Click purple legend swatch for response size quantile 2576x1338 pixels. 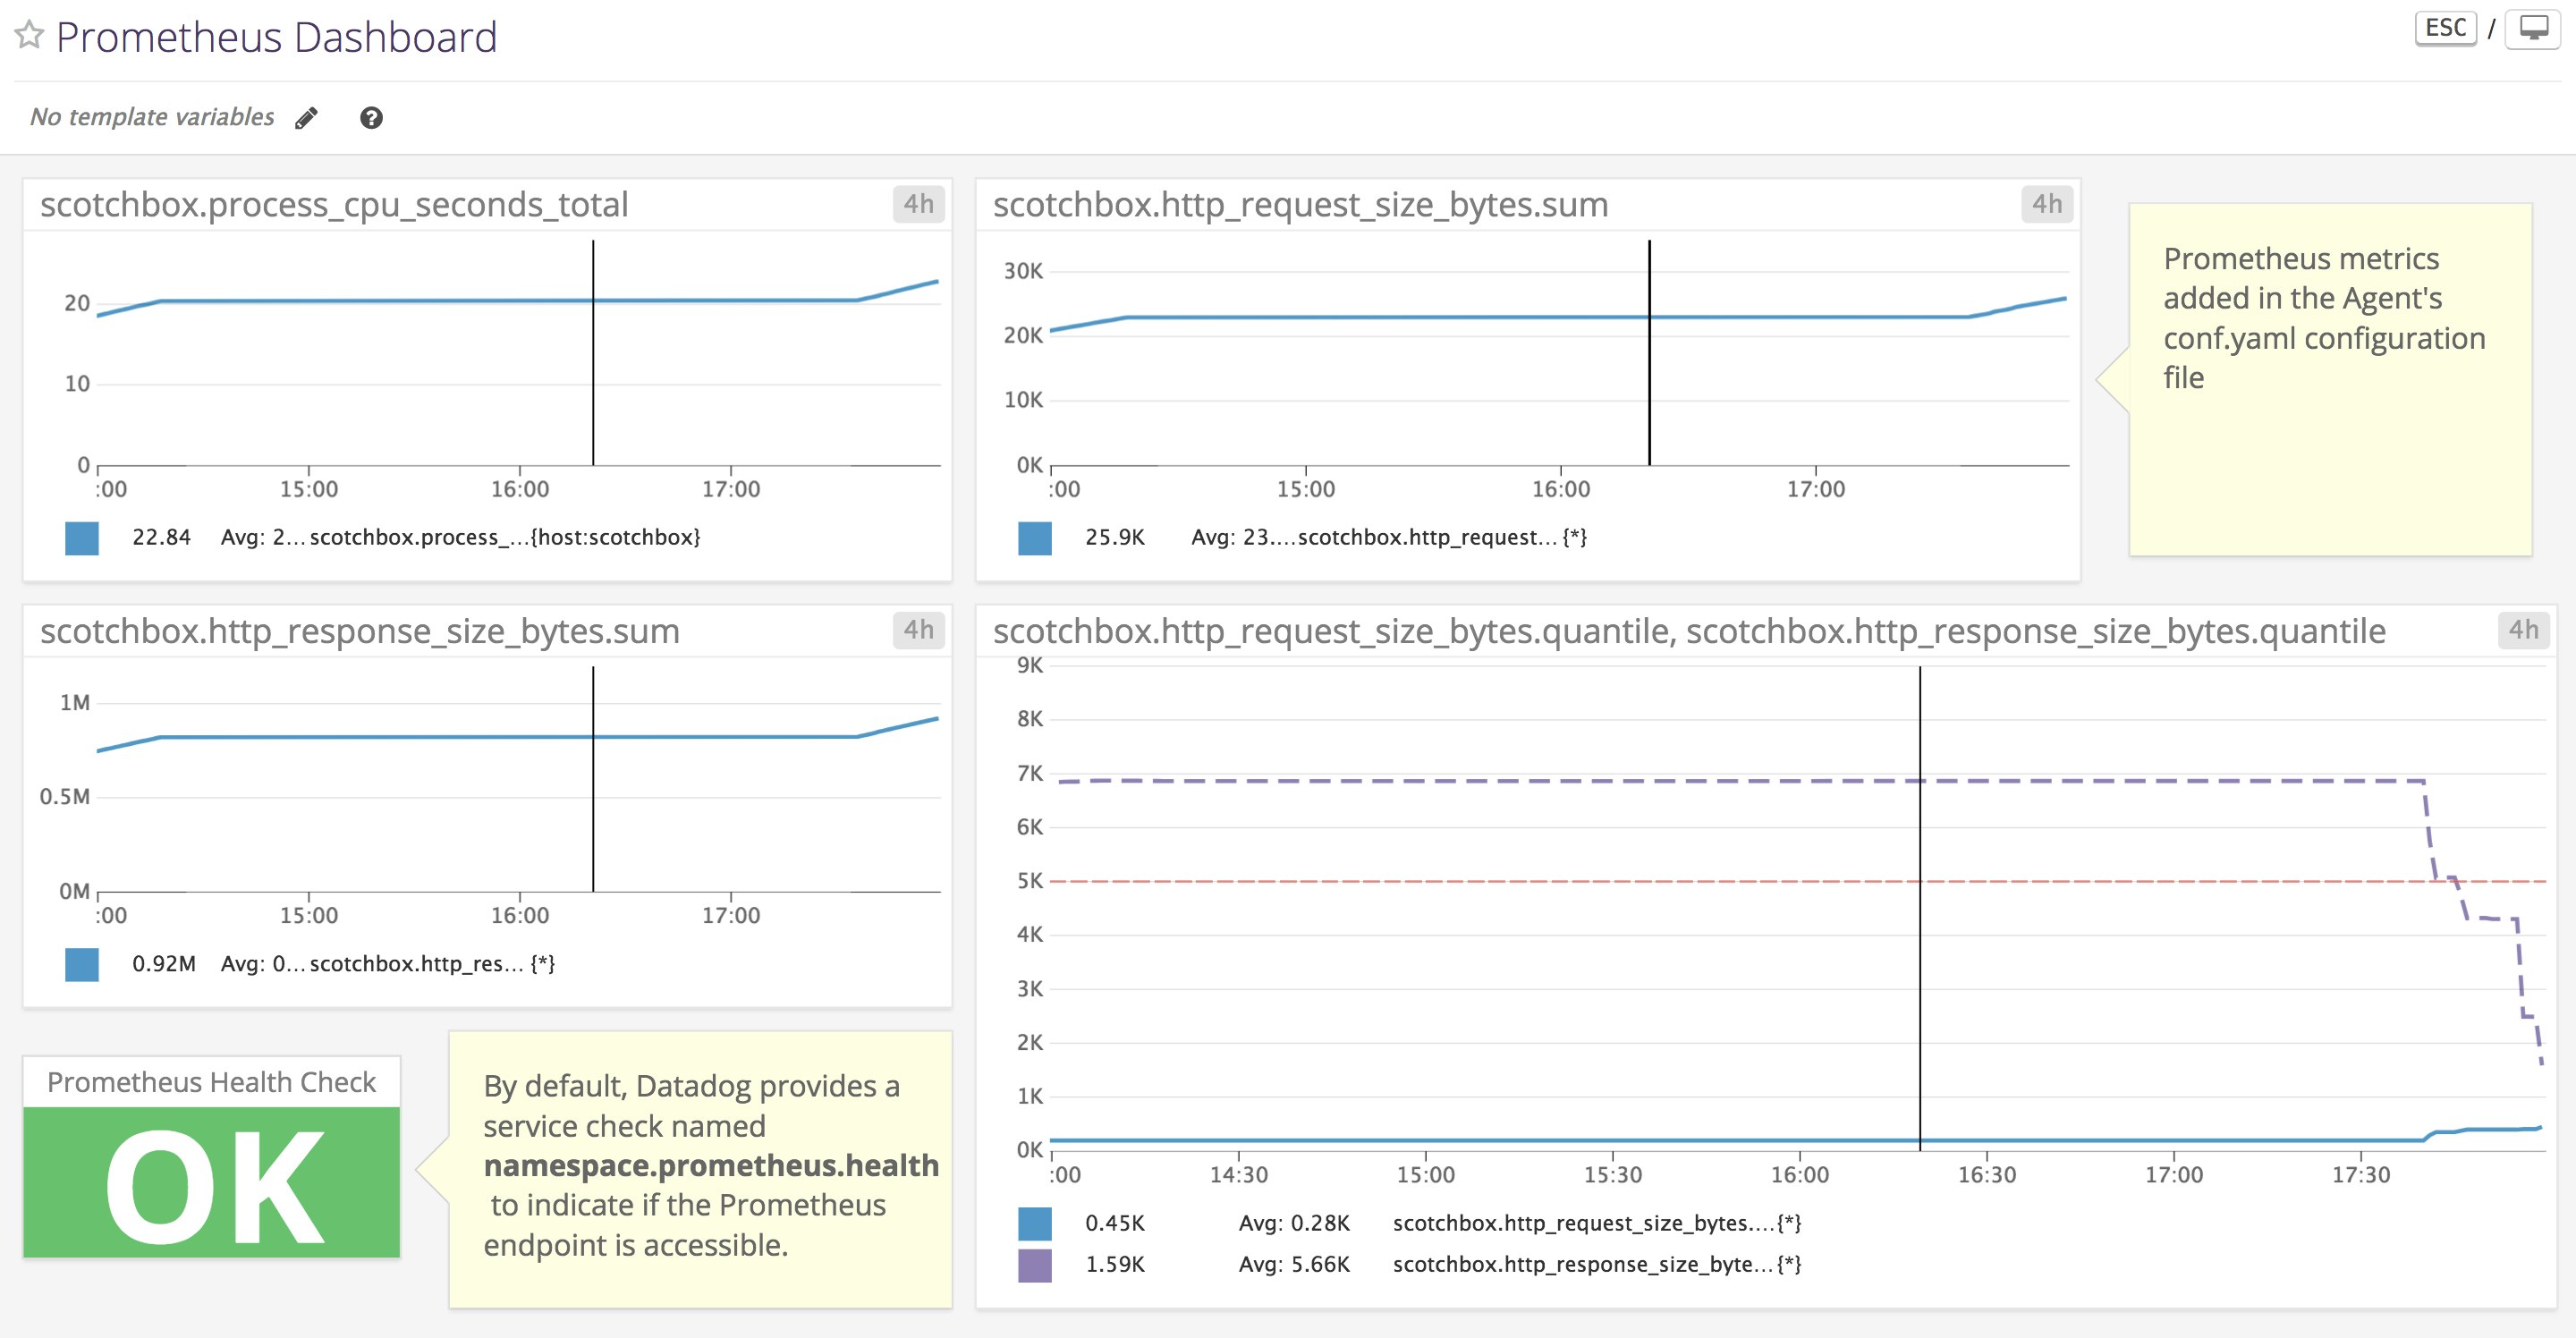point(1034,1264)
